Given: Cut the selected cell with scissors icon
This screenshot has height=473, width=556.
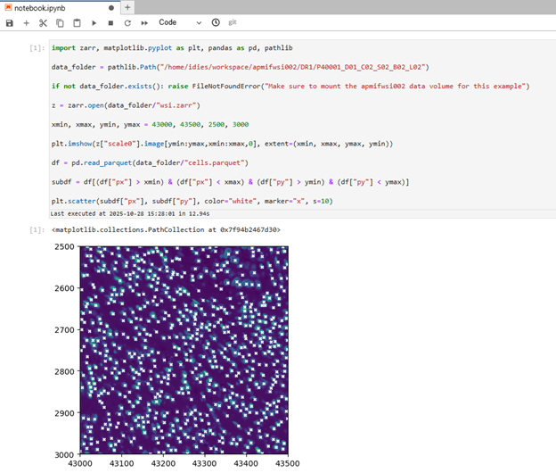Looking at the screenshot, I should click(43, 21).
